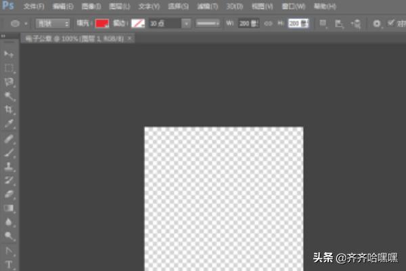The width and height of the screenshot is (406, 271).
Task: Open the gear geometry options
Action: pos(377,24)
